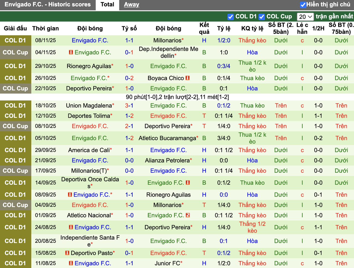354x268 pixels.
Task: Open Junior FC team link
Action: point(167,263)
